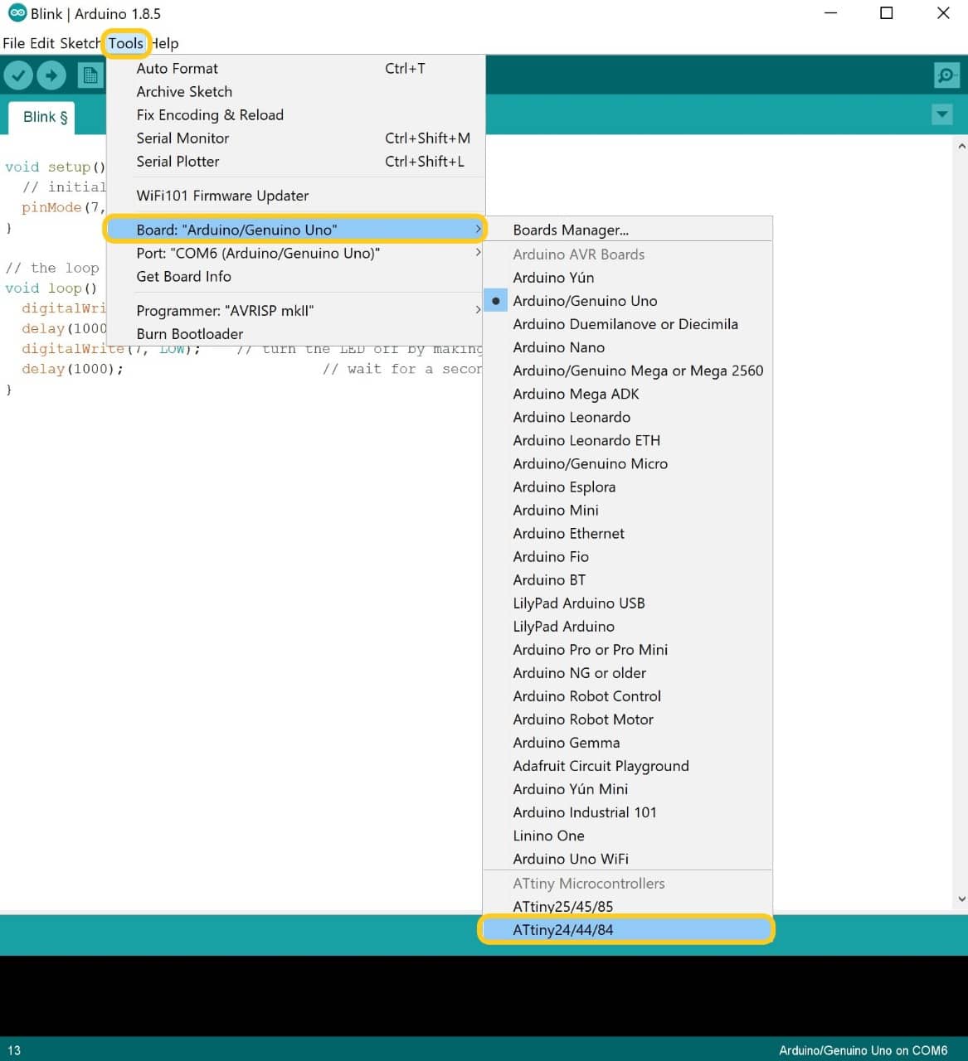Open the Edit menu

click(x=41, y=43)
